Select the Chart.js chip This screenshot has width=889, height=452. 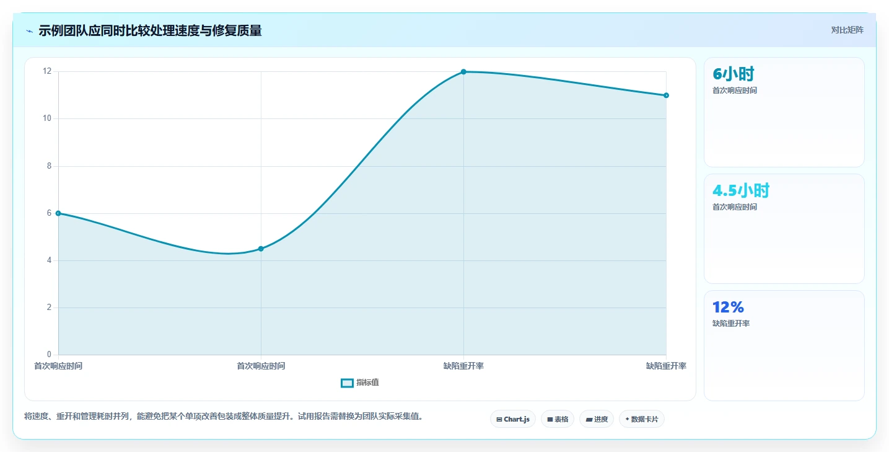click(513, 419)
